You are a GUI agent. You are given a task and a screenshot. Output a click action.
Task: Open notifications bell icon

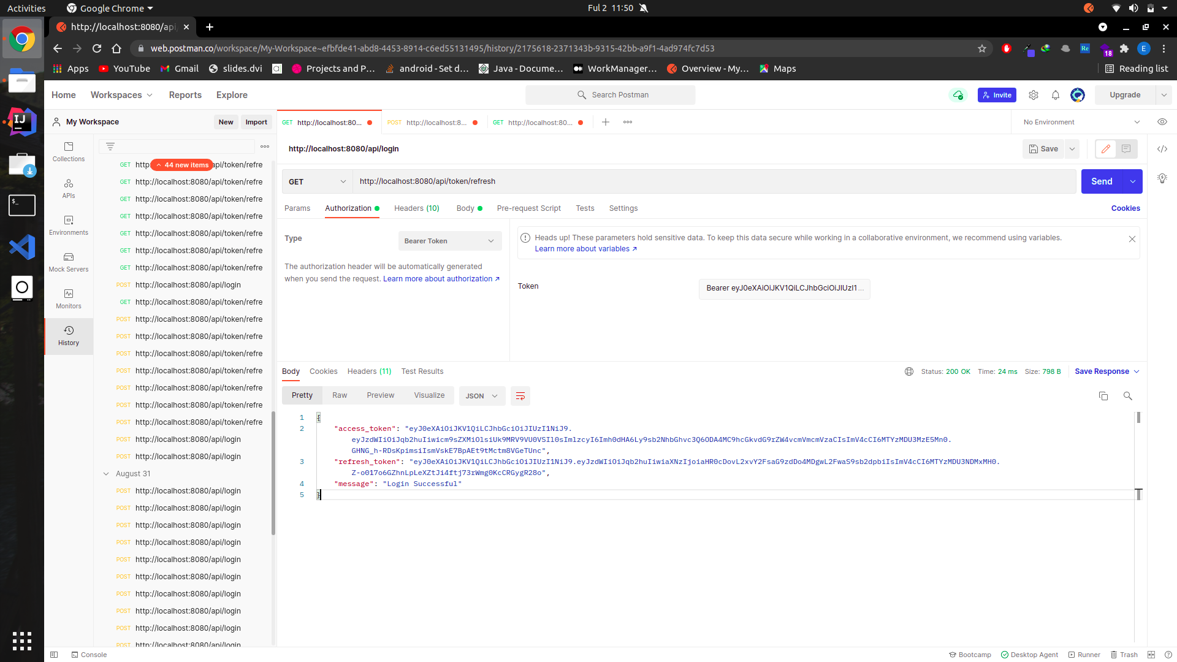point(1055,95)
